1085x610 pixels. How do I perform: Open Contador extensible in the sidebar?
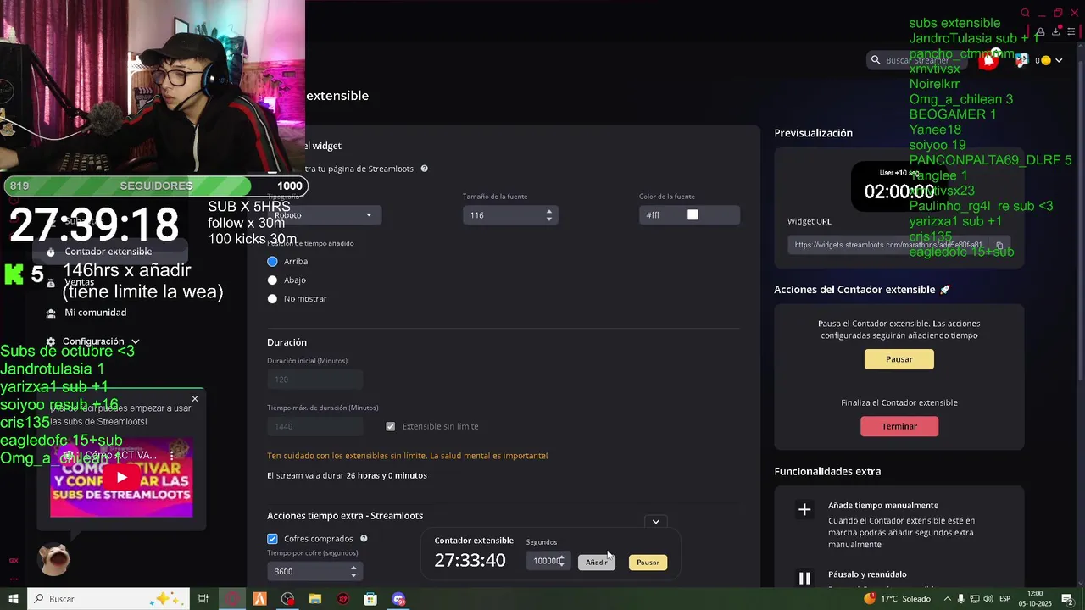(x=108, y=252)
